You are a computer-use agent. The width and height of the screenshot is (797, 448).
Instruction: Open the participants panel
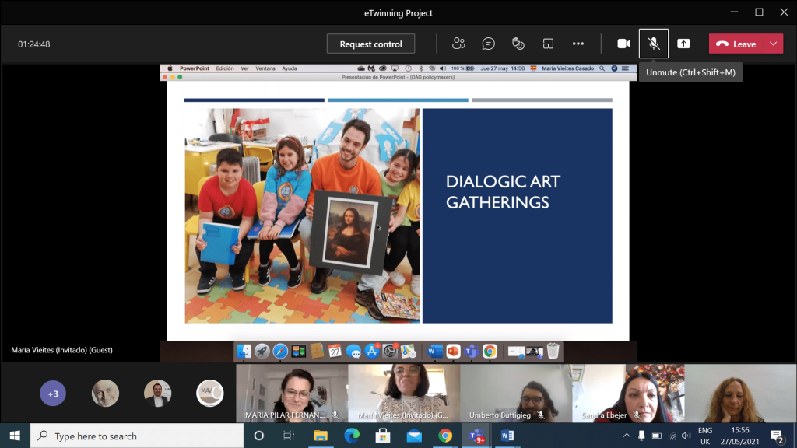458,44
